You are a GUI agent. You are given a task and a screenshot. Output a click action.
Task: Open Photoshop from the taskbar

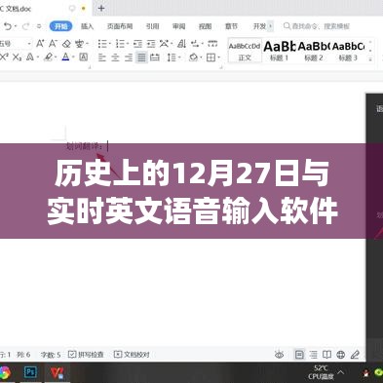30,372
